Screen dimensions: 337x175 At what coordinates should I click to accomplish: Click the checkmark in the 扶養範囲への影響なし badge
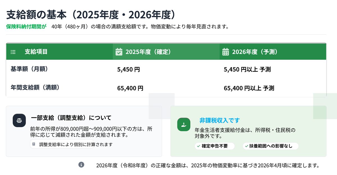tap(246, 146)
